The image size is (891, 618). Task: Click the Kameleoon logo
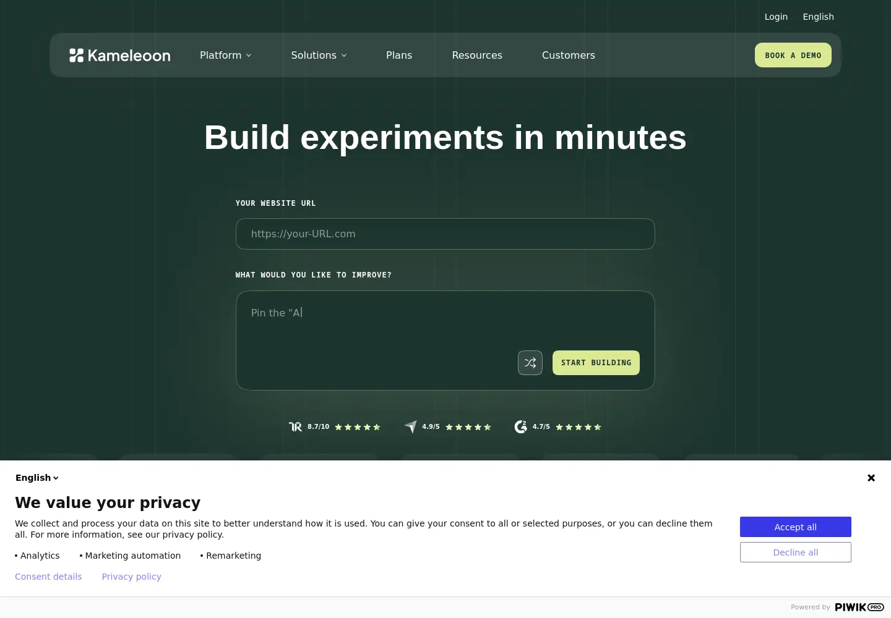pos(120,56)
